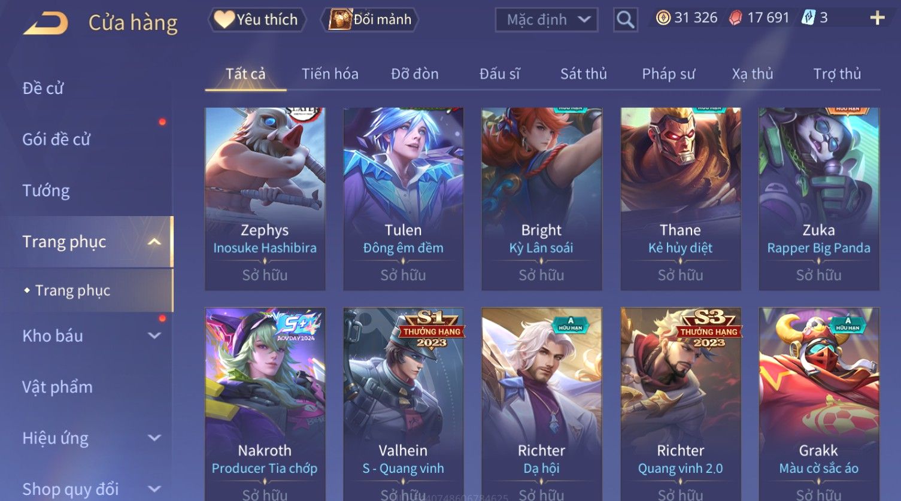This screenshot has width=901, height=501.
Task: Click the gold coin currency icon
Action: pyautogui.click(x=663, y=18)
